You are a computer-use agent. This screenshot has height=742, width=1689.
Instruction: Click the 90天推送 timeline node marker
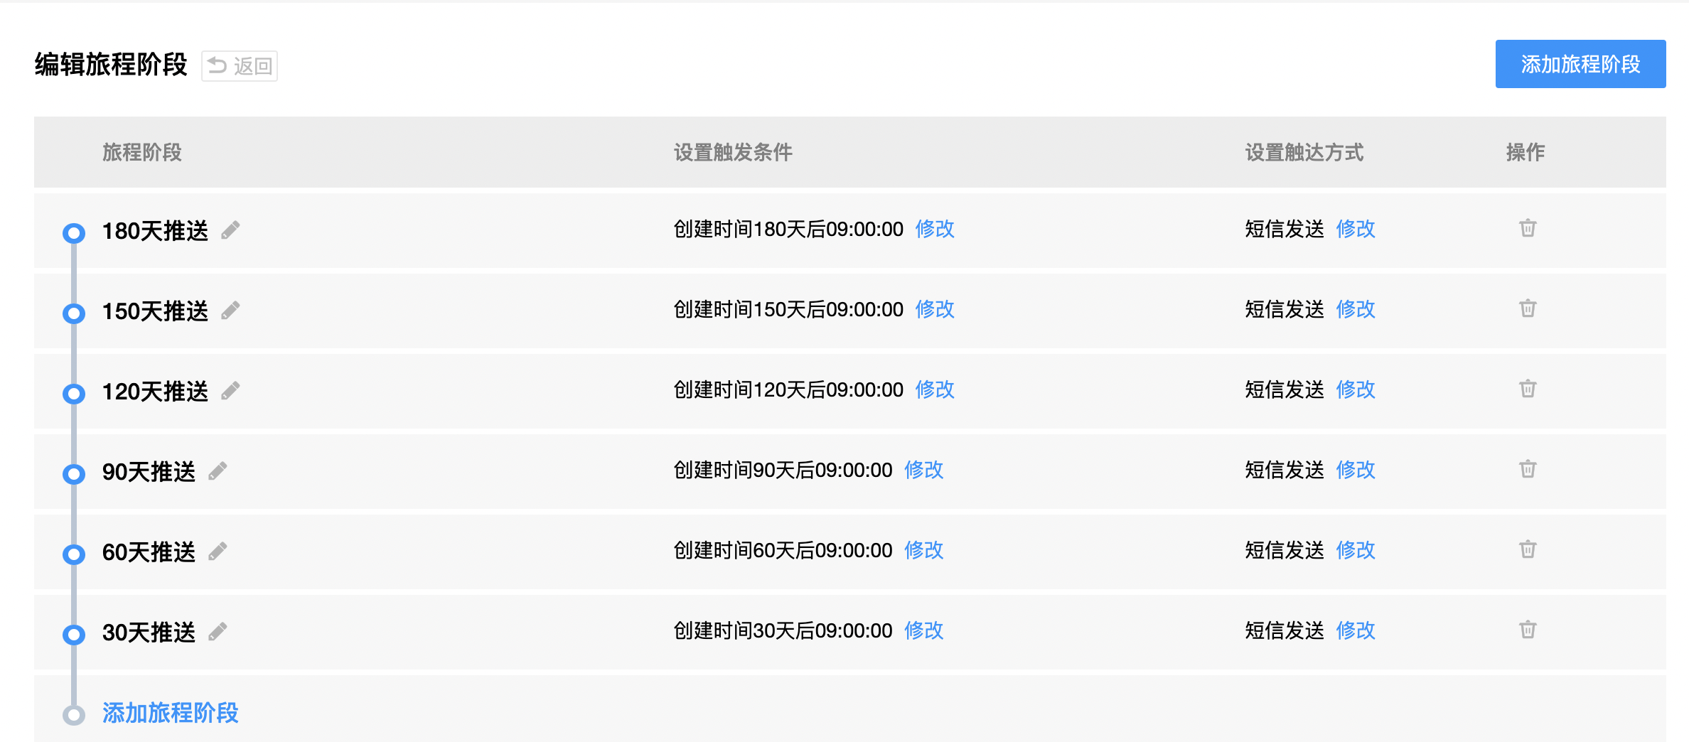74,474
